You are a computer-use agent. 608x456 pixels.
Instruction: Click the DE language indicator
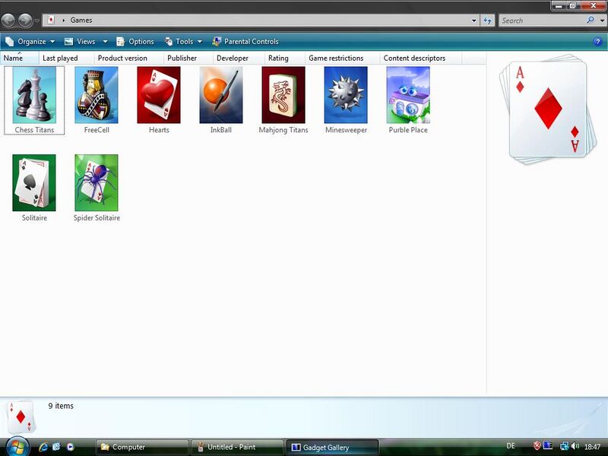(x=511, y=446)
